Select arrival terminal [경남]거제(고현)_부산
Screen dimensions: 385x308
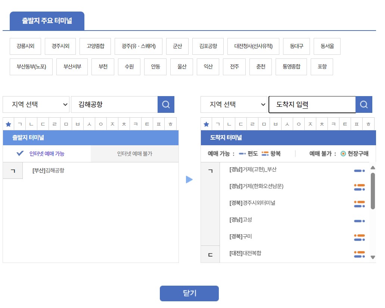pos(253,169)
